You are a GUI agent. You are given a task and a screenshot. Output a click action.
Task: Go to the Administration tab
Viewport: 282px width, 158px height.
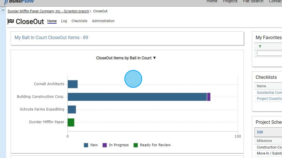click(x=103, y=21)
